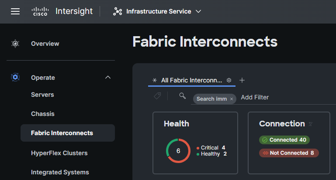
Task: Click the Health donut chart
Action: pyautogui.click(x=178, y=151)
